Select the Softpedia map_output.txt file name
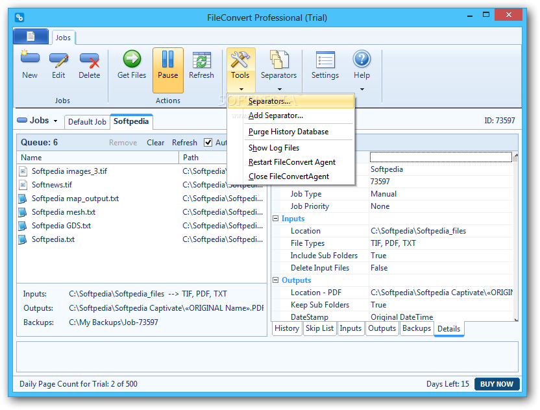The height and width of the screenshot is (410, 540). [x=75, y=199]
